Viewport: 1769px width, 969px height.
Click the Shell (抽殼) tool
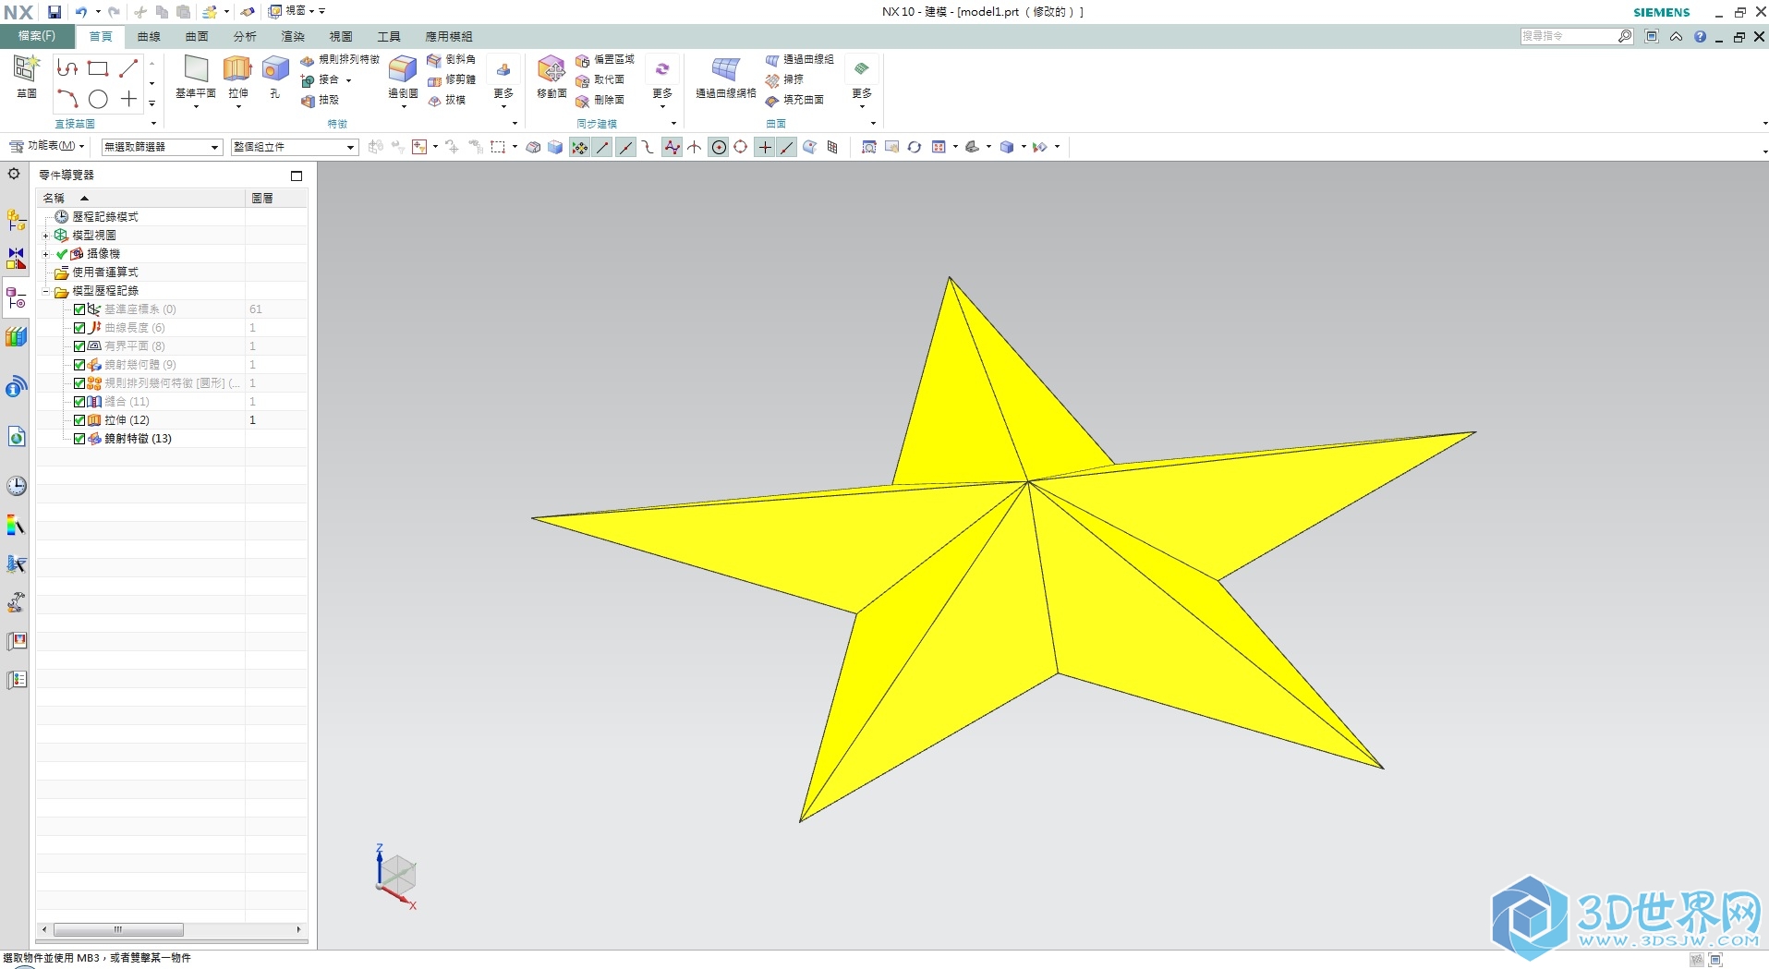tap(320, 100)
